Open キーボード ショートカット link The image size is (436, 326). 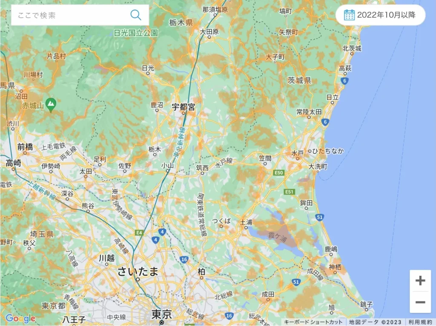pos(313,322)
